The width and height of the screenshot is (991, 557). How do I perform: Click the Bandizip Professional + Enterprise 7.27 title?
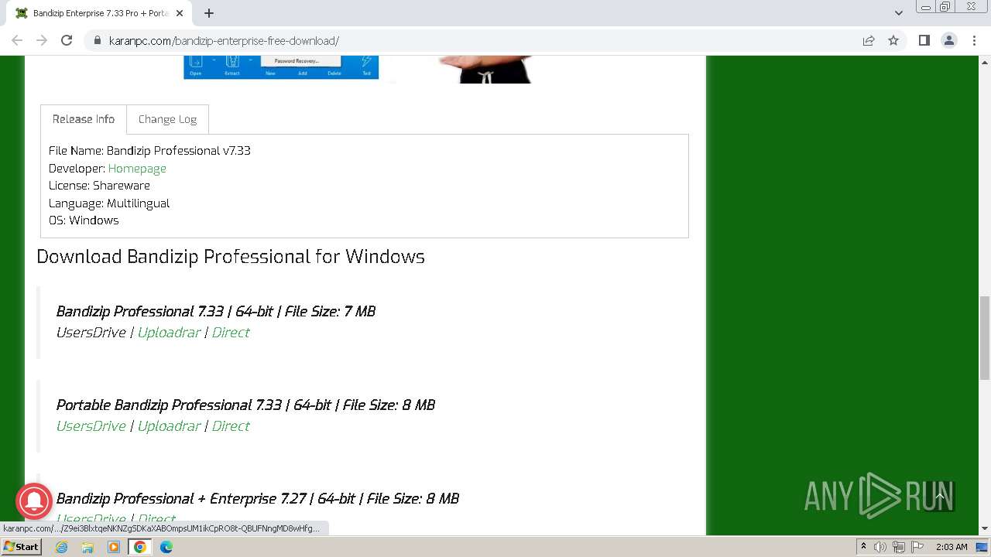[x=258, y=499]
